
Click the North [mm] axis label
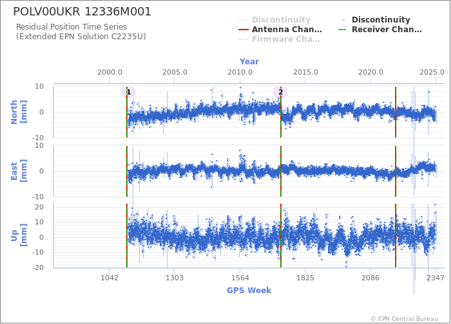pyautogui.click(x=19, y=112)
